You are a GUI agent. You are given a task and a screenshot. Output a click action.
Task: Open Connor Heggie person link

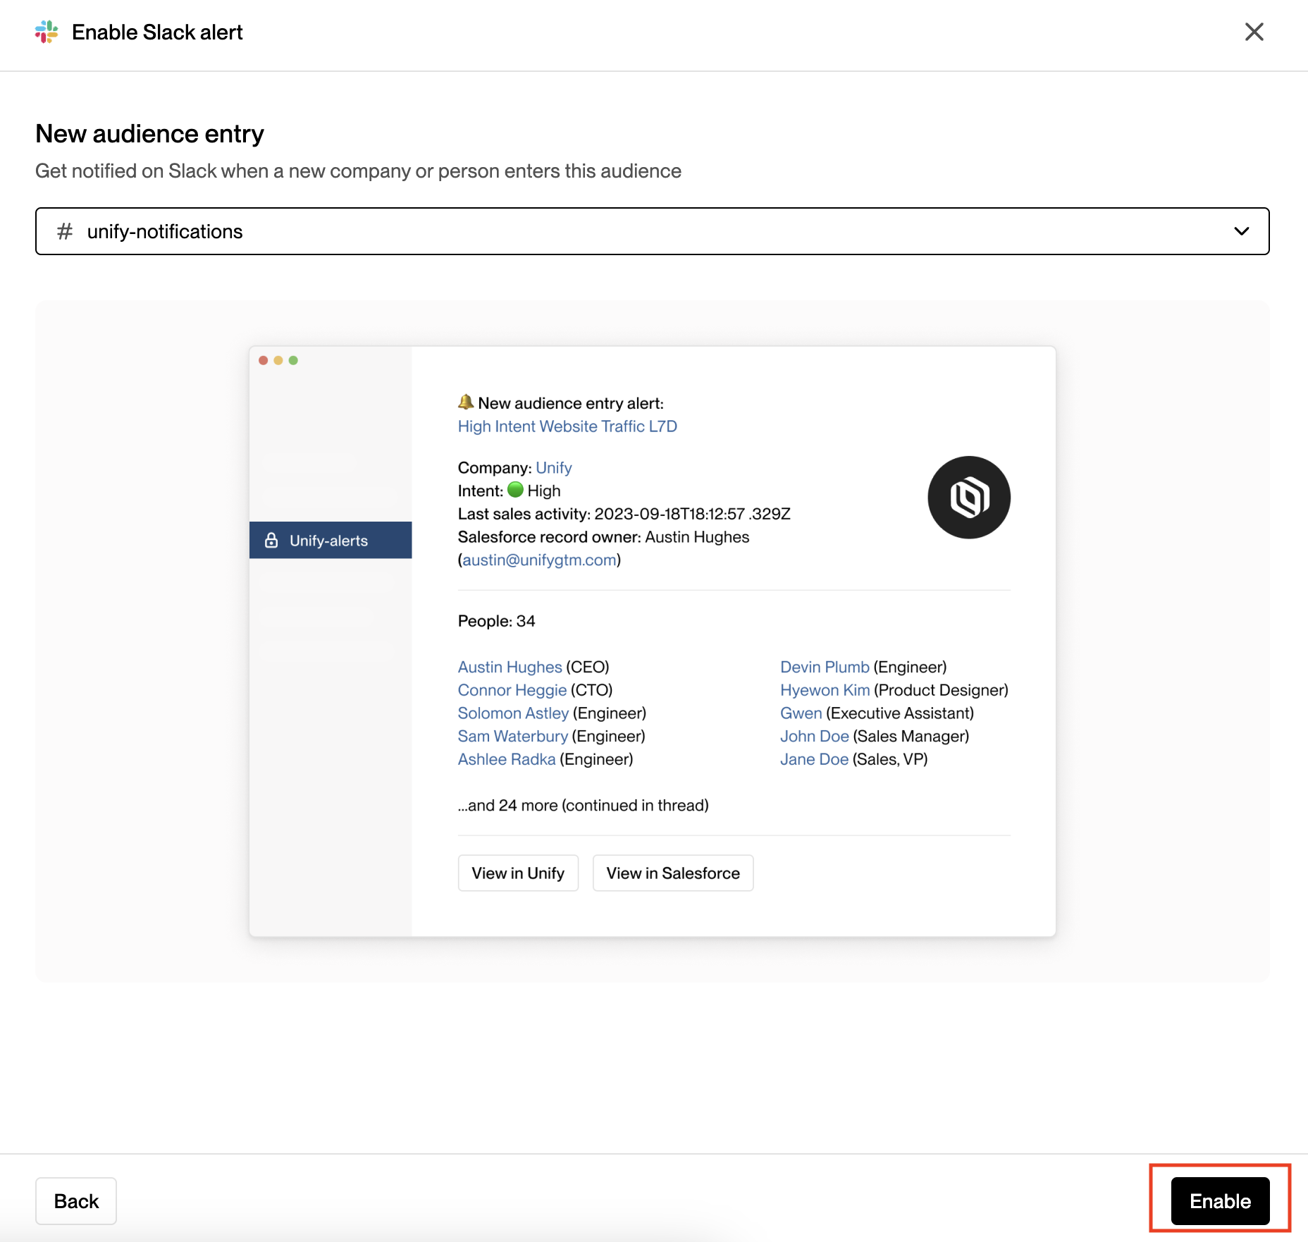512,691
